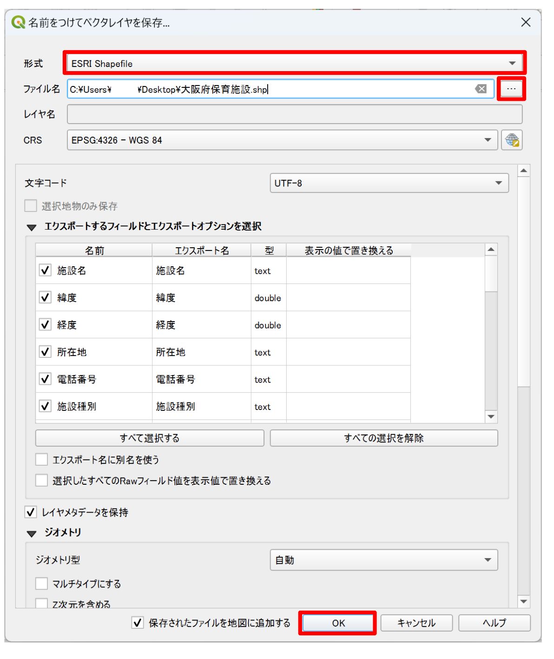Image resolution: width=554 pixels, height=659 pixels.
Task: Uncheck the 緯度 field checkbox
Action: tap(45, 297)
